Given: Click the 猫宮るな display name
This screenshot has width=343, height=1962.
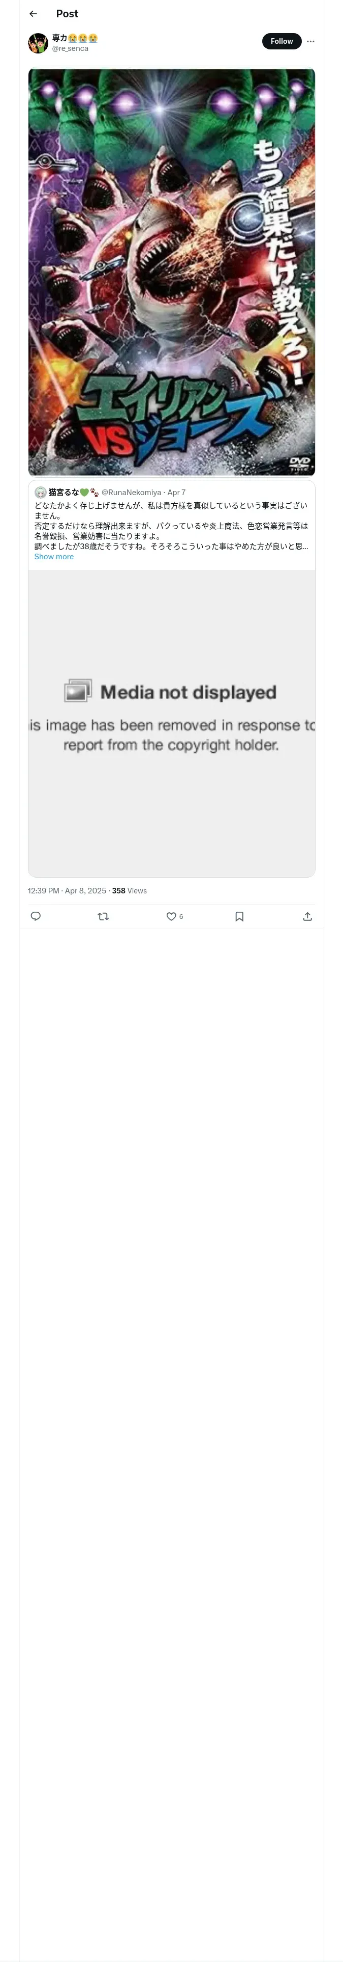Looking at the screenshot, I should coord(63,492).
